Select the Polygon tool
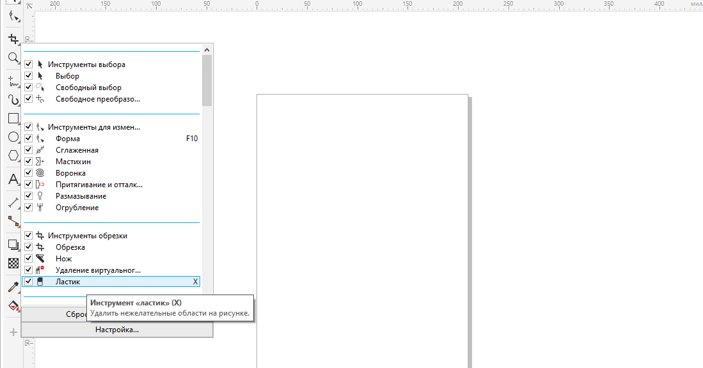The width and height of the screenshot is (703, 368). 13,155
